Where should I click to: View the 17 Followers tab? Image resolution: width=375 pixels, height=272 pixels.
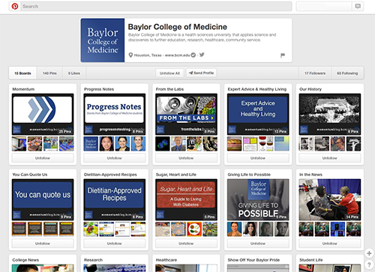(315, 73)
